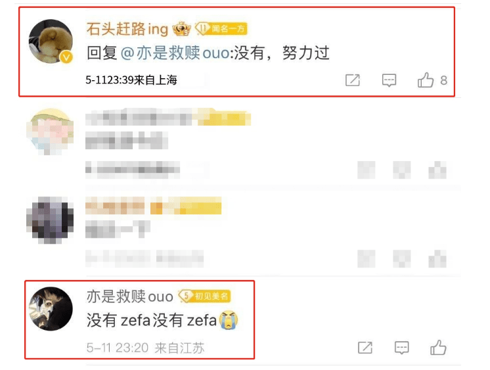The width and height of the screenshot is (490, 370).
Task: Click the 闻名一方 level badge
Action: tap(221, 29)
